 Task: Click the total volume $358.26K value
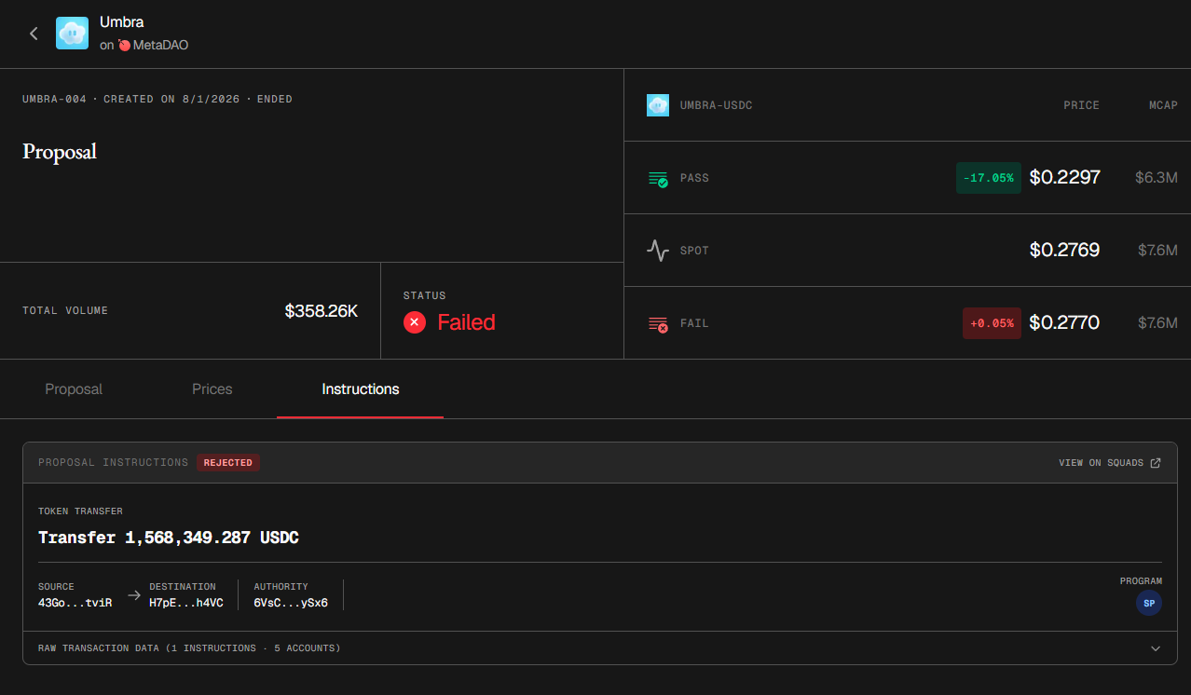coord(322,311)
